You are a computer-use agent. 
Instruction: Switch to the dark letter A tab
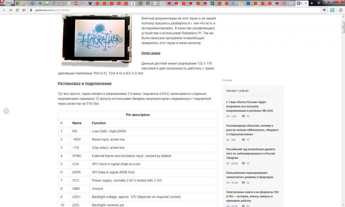coord(212,3)
